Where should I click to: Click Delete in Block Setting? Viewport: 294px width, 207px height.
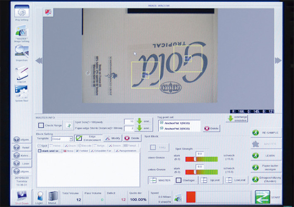(x=132, y=138)
